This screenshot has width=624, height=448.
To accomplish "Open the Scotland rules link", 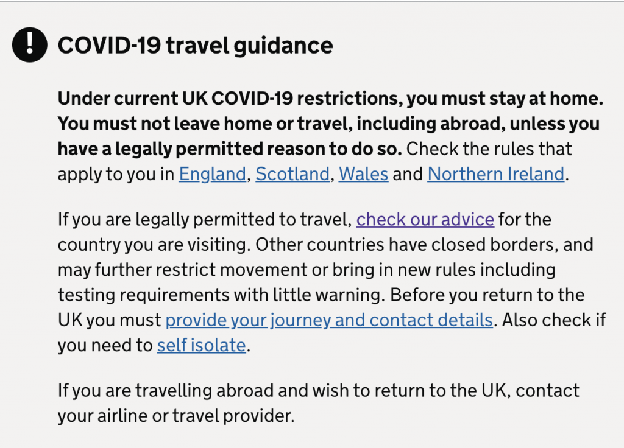I will click(292, 174).
